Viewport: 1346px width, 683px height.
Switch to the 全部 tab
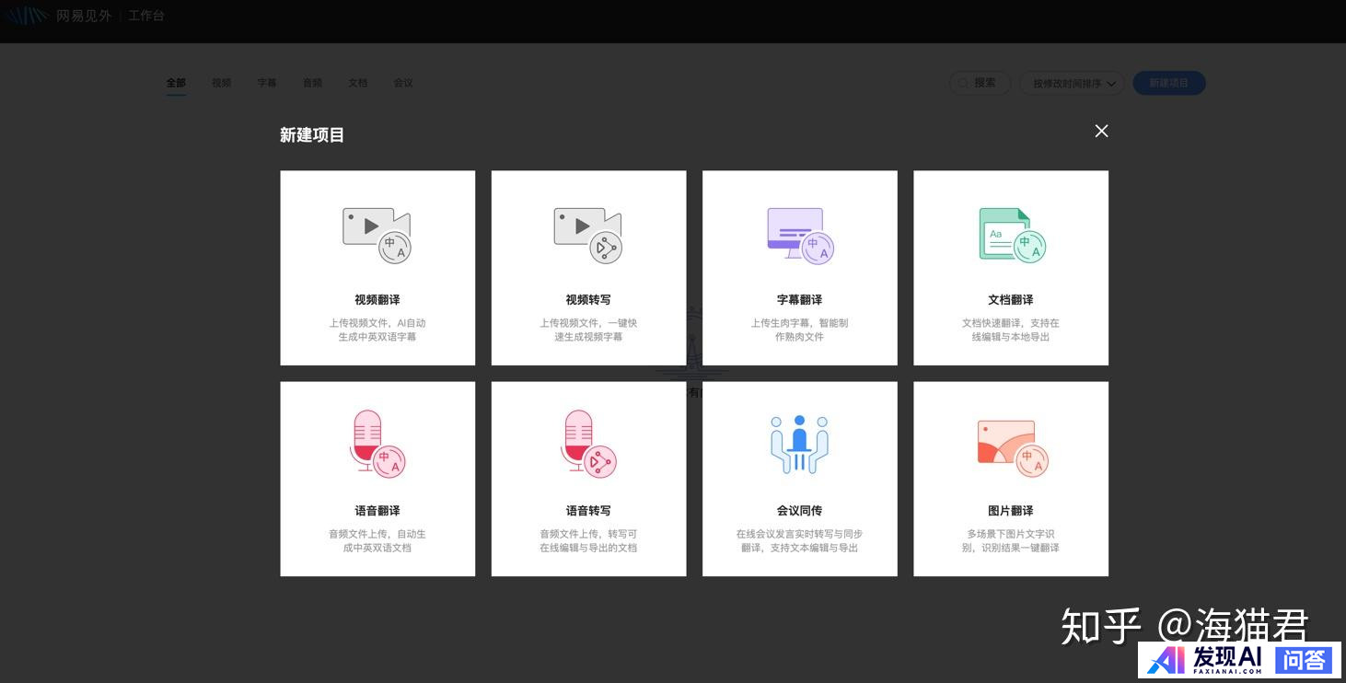(x=176, y=83)
